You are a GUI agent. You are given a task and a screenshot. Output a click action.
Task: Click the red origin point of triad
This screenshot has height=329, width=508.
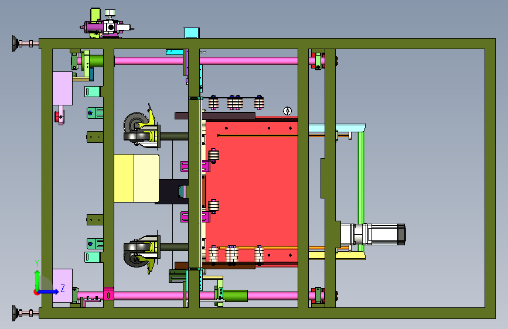(36, 292)
